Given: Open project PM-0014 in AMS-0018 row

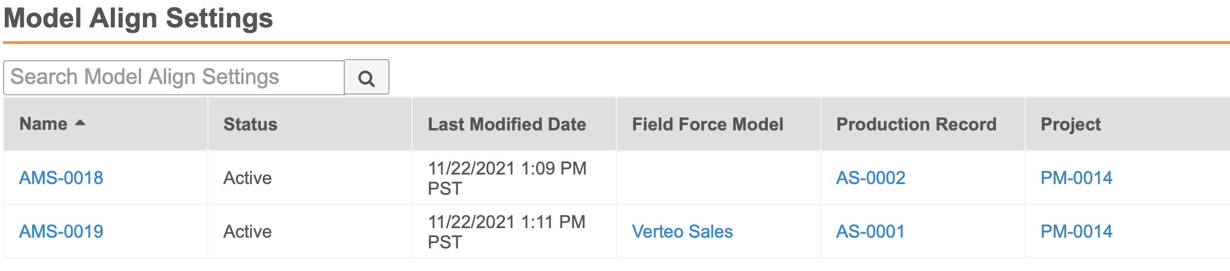Looking at the screenshot, I should 1076,177.
